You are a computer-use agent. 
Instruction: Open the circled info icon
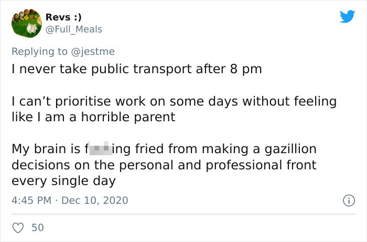click(x=347, y=200)
